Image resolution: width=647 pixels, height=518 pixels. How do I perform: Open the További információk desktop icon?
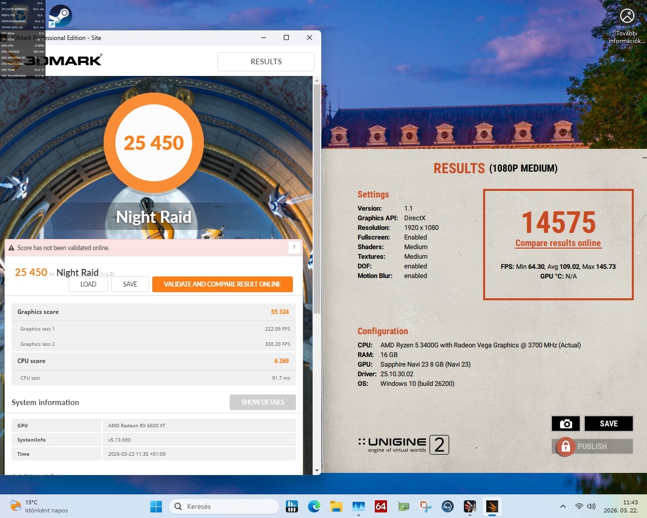pos(627,26)
